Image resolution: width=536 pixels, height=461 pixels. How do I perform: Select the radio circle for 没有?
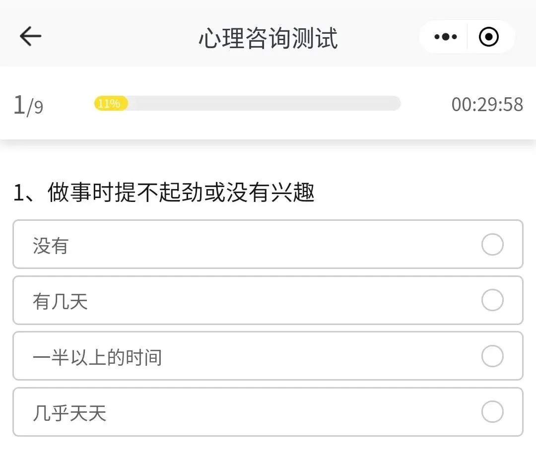click(x=492, y=245)
